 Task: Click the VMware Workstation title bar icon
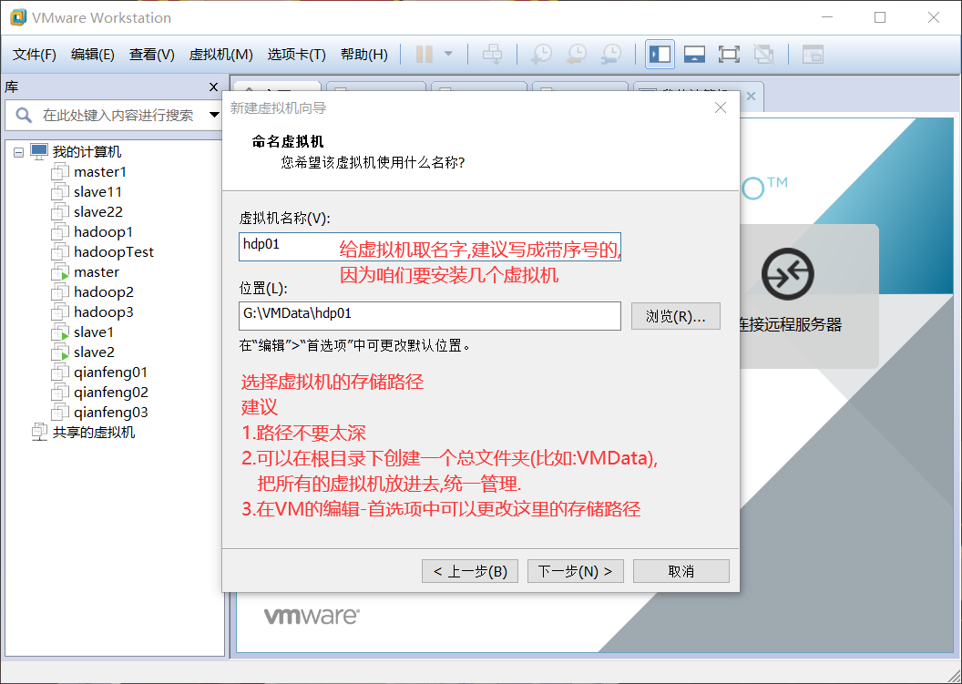coord(18,17)
